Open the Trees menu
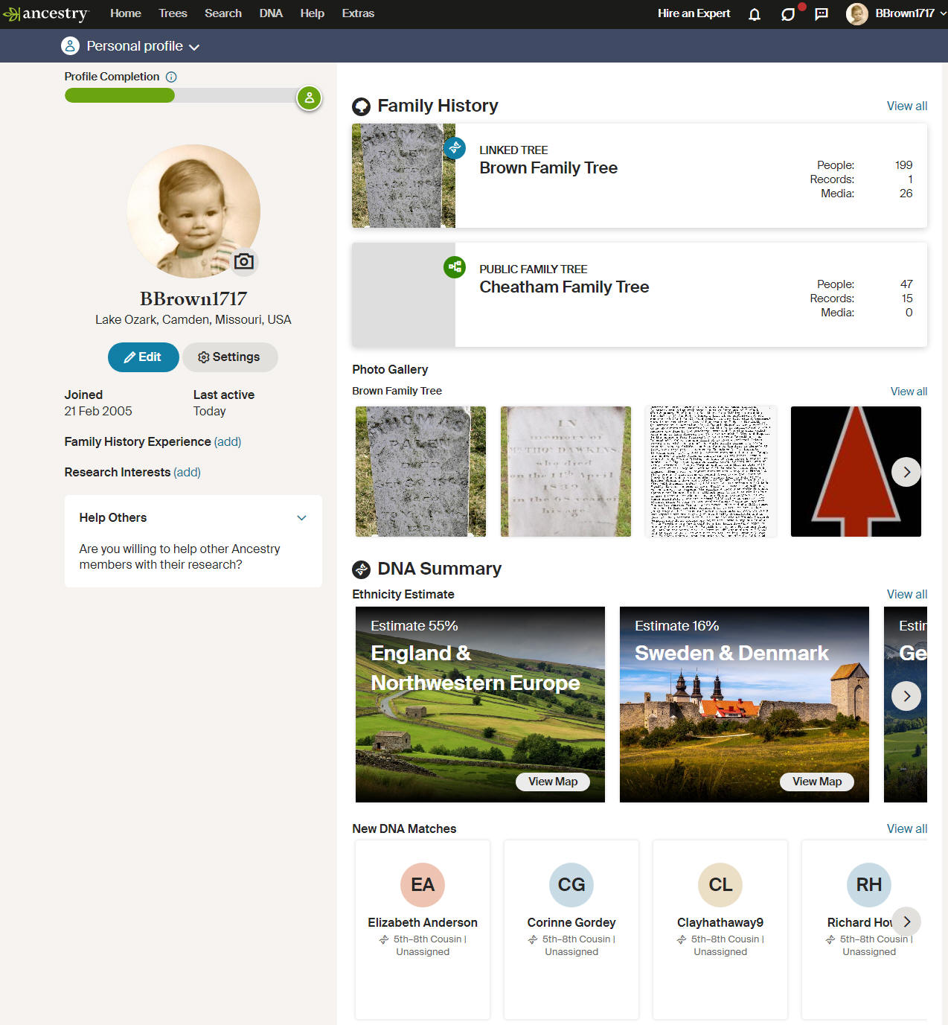The image size is (948, 1025). (x=173, y=13)
